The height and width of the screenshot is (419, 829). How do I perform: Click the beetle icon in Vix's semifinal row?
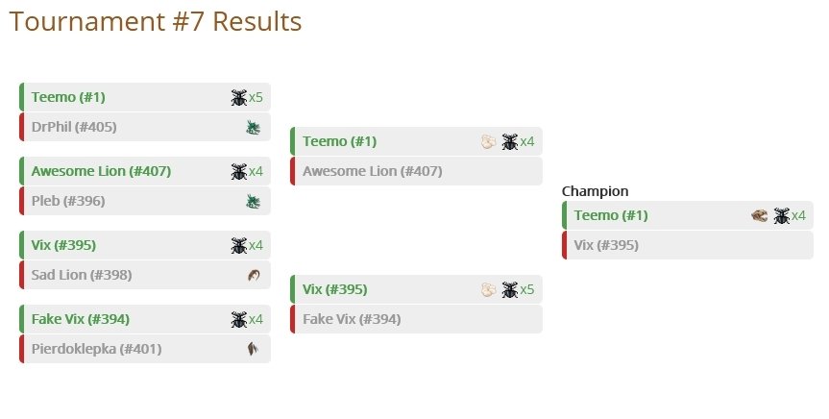pos(510,290)
